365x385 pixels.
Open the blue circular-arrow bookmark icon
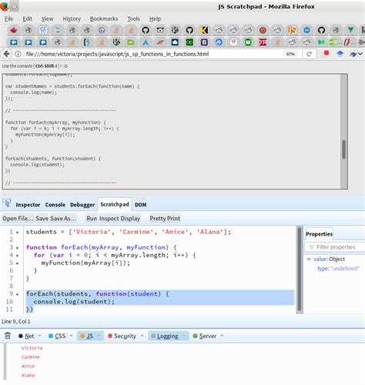pyautogui.click(x=219, y=42)
